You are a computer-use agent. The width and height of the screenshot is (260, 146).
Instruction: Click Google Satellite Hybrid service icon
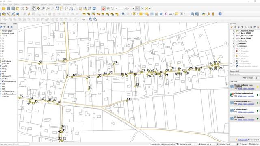232,95
